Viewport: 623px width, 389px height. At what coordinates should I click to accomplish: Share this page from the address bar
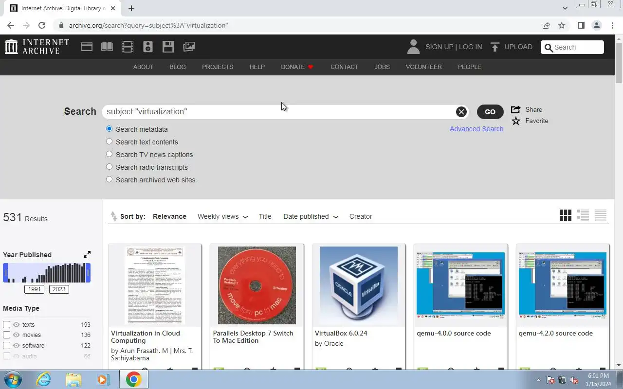tap(546, 25)
